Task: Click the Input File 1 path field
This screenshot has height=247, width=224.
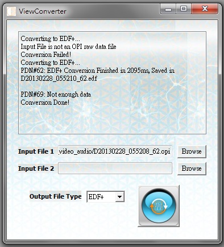Action: pos(115,151)
